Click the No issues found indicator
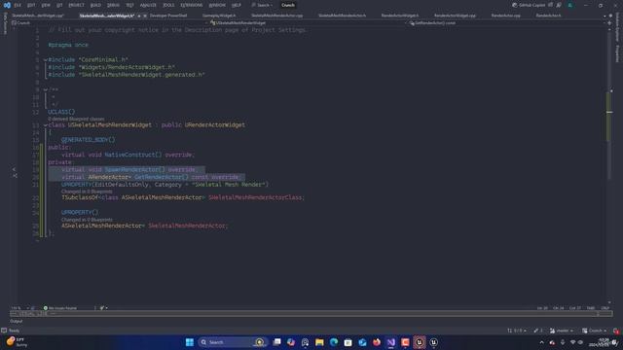 coord(60,308)
